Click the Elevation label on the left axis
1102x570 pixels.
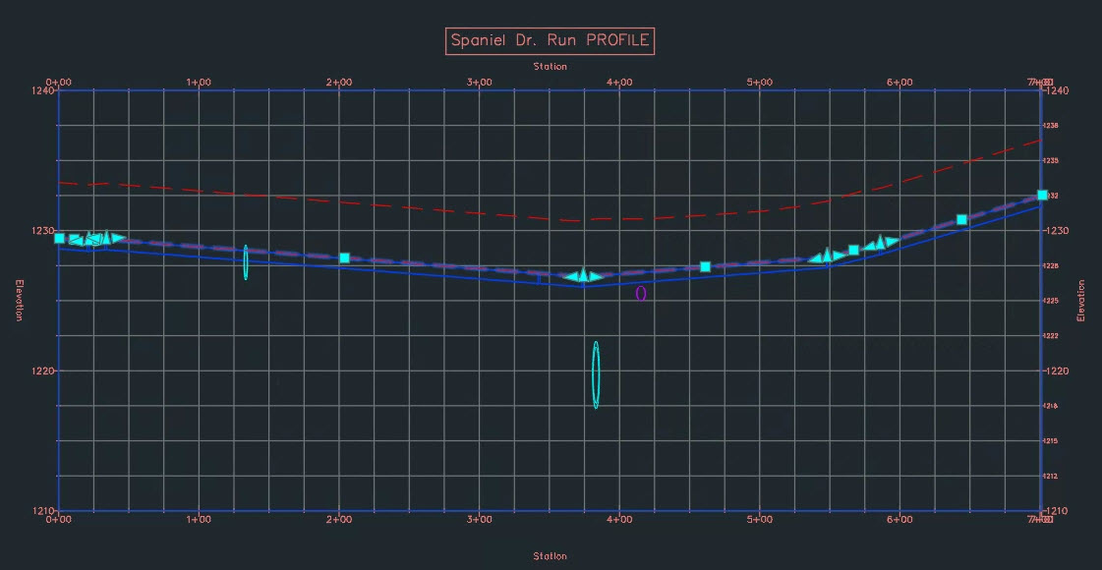[x=19, y=300]
